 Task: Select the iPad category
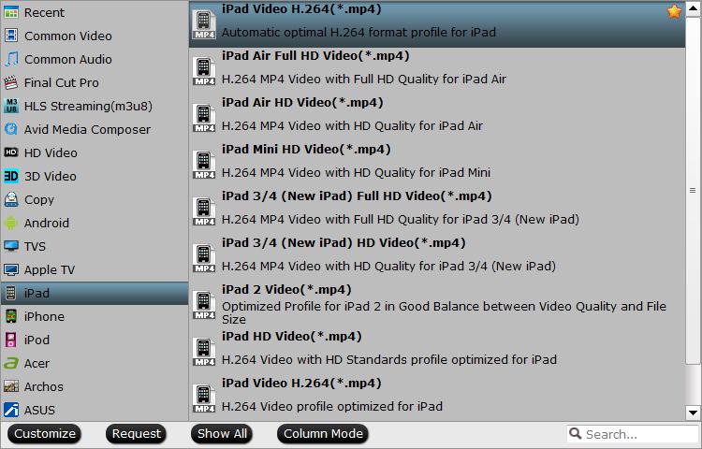[x=95, y=293]
